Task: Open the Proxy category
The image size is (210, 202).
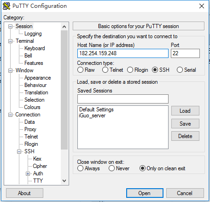Action: tap(30, 129)
